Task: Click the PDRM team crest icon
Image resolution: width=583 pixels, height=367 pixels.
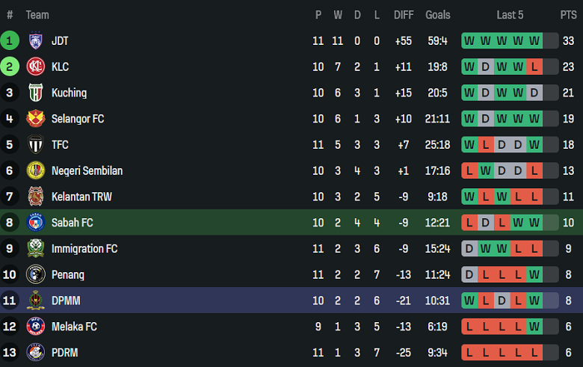Action: tap(36, 352)
